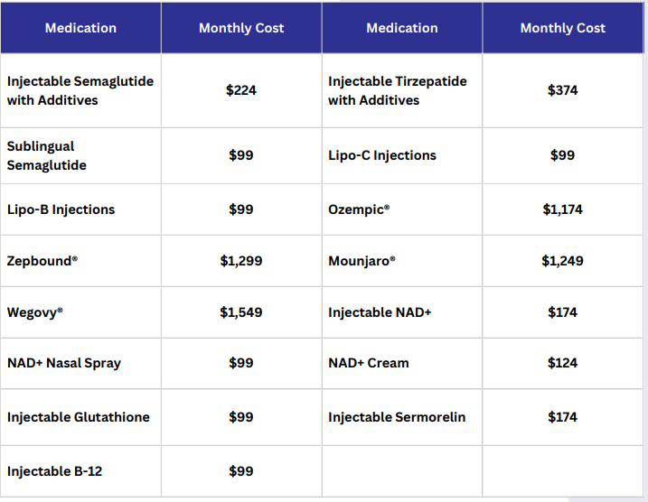
Task: Select the Lipo-C Injections cell
Action: coord(382,155)
